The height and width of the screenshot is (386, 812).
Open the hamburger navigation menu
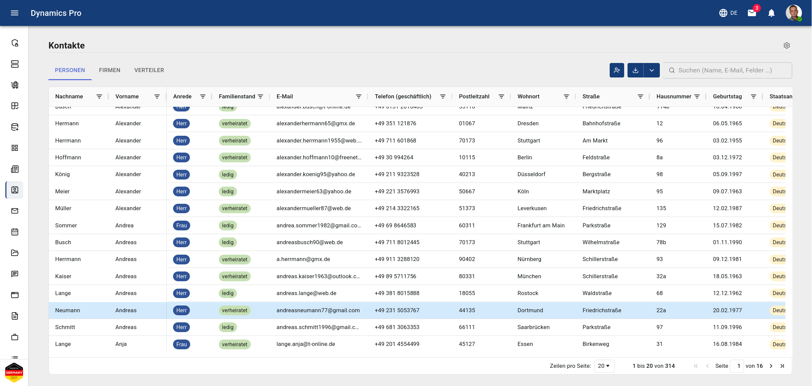click(14, 13)
